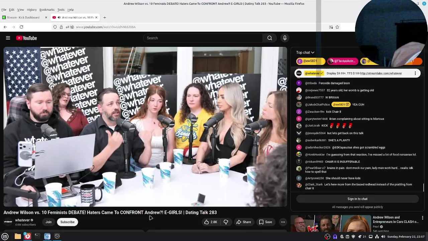Screen dimensions: 428x241
Task: Open the @ew5821 super chat chip
Action: (x=311, y=61)
